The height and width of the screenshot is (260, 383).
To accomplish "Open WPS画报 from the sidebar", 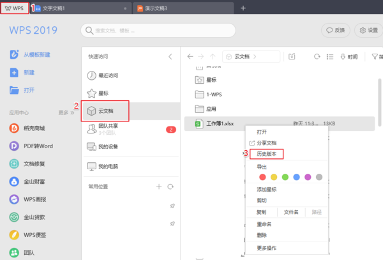I will tap(34, 199).
